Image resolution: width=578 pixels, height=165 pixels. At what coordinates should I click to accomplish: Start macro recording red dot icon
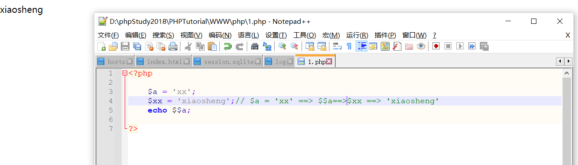(x=436, y=46)
